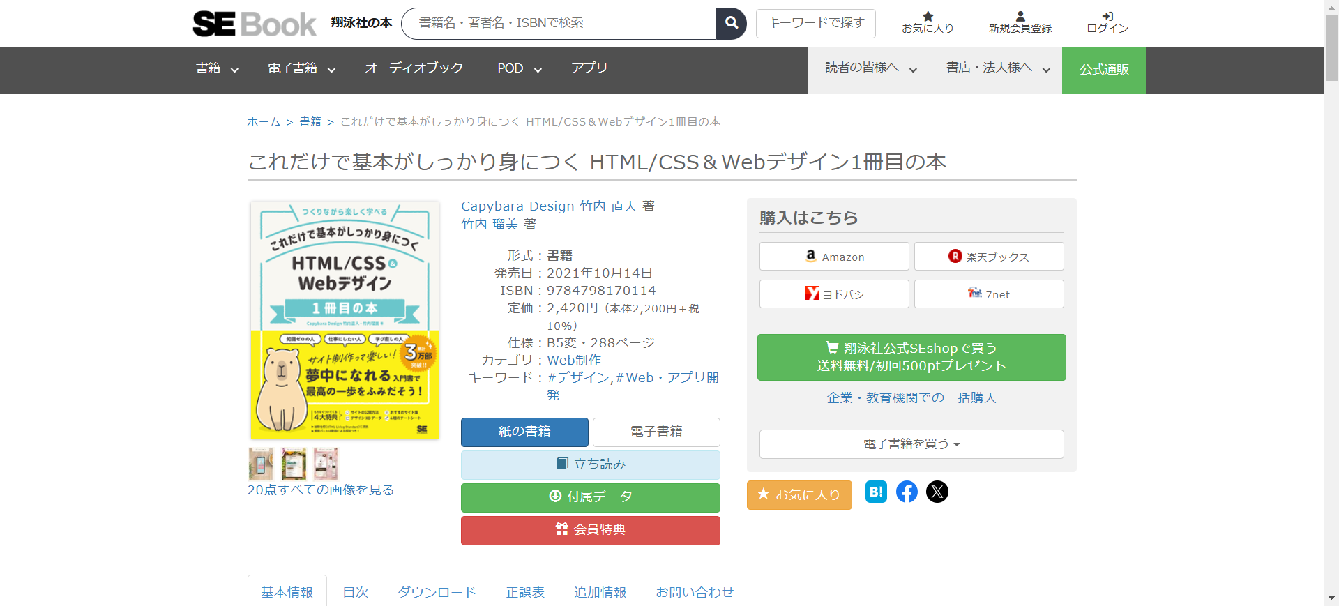Image resolution: width=1339 pixels, height=606 pixels.
Task: Expand 電子書籍を買う dropdown
Action: (x=911, y=444)
